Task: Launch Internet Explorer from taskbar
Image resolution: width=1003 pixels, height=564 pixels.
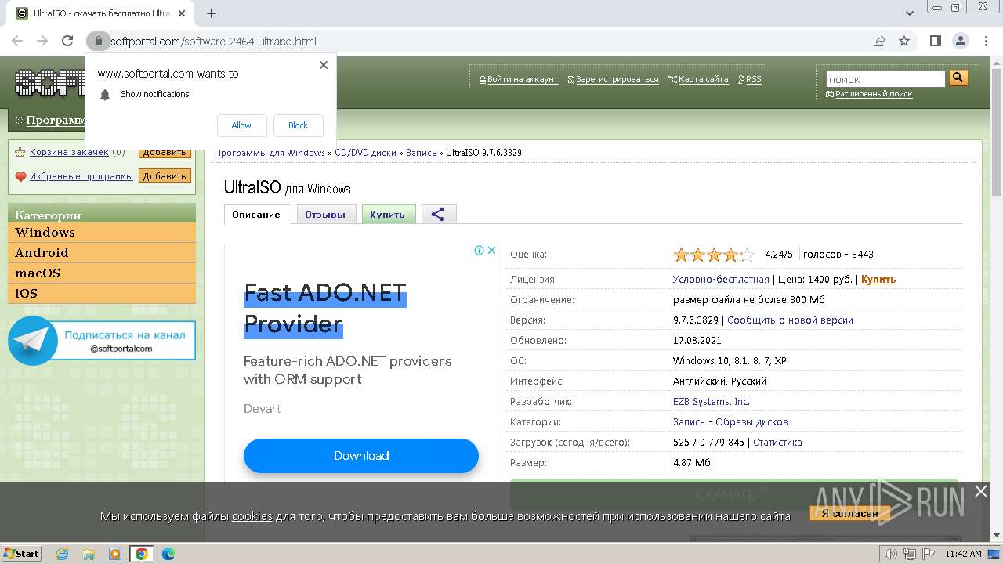Action: tap(63, 554)
